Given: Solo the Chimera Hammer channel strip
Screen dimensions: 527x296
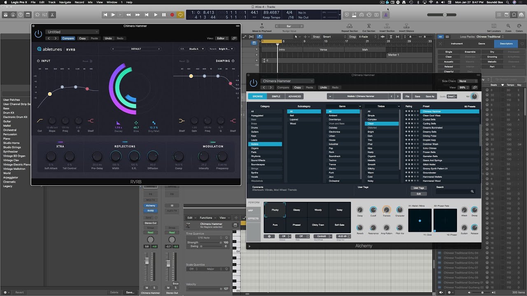Looking at the screenshot, I should click(x=154, y=288).
